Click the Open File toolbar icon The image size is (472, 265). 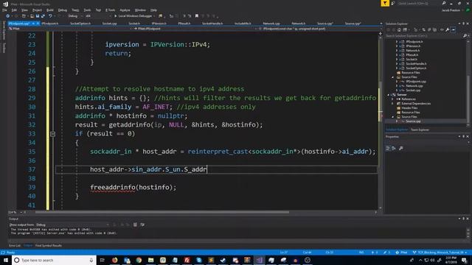click(x=32, y=16)
